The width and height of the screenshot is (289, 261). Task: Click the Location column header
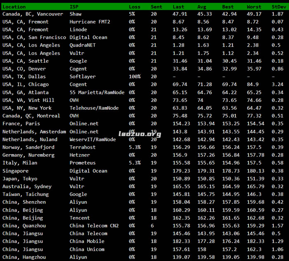click(14, 7)
